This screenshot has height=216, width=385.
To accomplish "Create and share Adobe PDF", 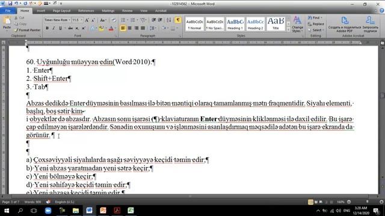I will point(345,24).
